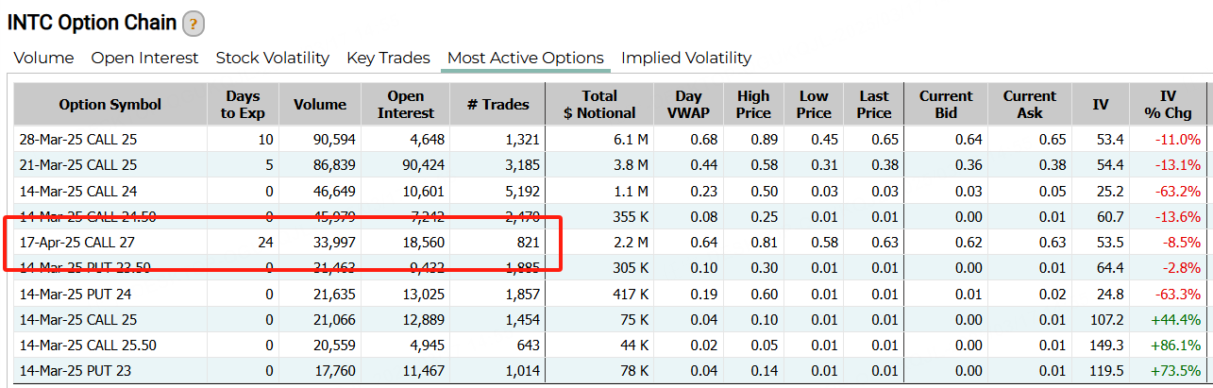Screen dimensions: 1213x388
Task: Click IV change value -13.1%
Action: point(1179,165)
